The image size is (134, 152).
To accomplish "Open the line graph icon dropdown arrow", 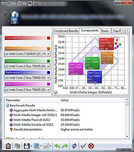I will point(50,146).
